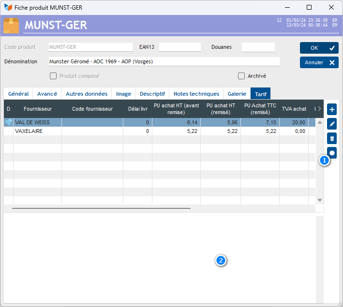Click the table's scroll down arrow
Screen dimensions: 343x307
click(319, 200)
